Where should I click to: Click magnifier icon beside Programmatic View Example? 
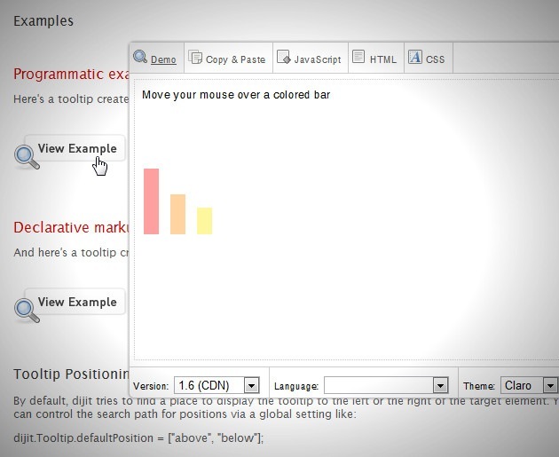[27, 157]
